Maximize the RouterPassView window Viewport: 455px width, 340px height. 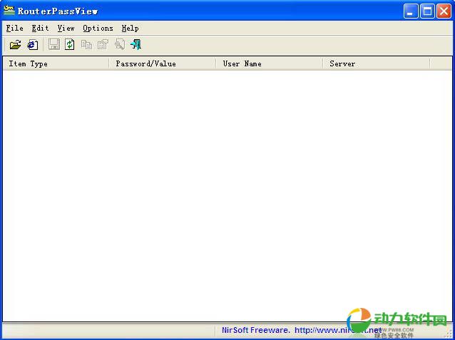pos(426,11)
